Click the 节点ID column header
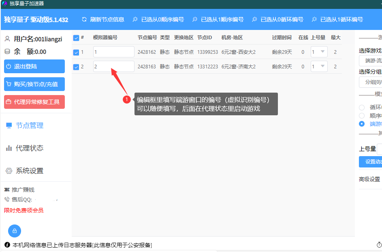 coord(205,38)
